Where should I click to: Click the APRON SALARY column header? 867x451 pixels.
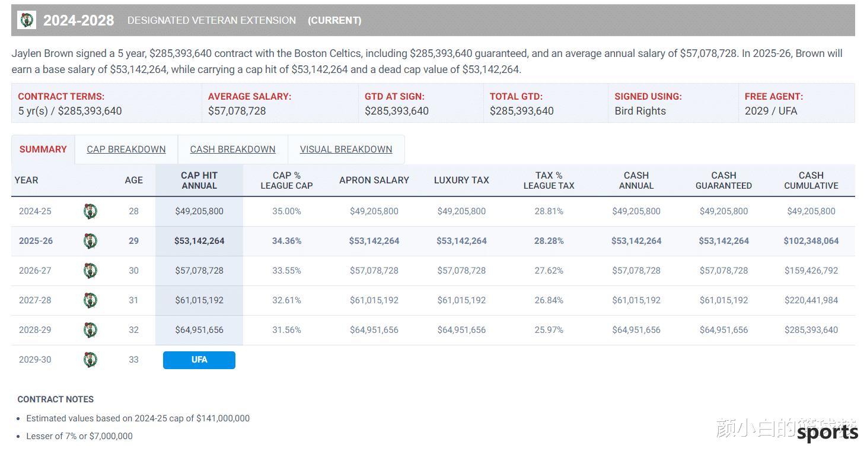point(374,180)
